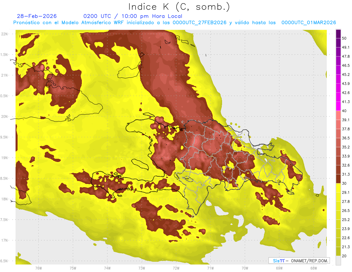Click the date text "28-Feb-2026"
Image resolution: width=352 pixels, height=272 pixels.
tap(37, 16)
